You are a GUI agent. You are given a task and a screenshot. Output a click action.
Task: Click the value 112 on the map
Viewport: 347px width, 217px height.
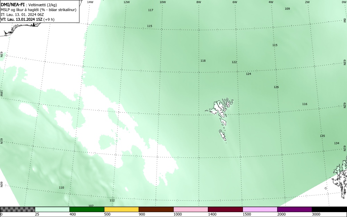click(x=112, y=201)
